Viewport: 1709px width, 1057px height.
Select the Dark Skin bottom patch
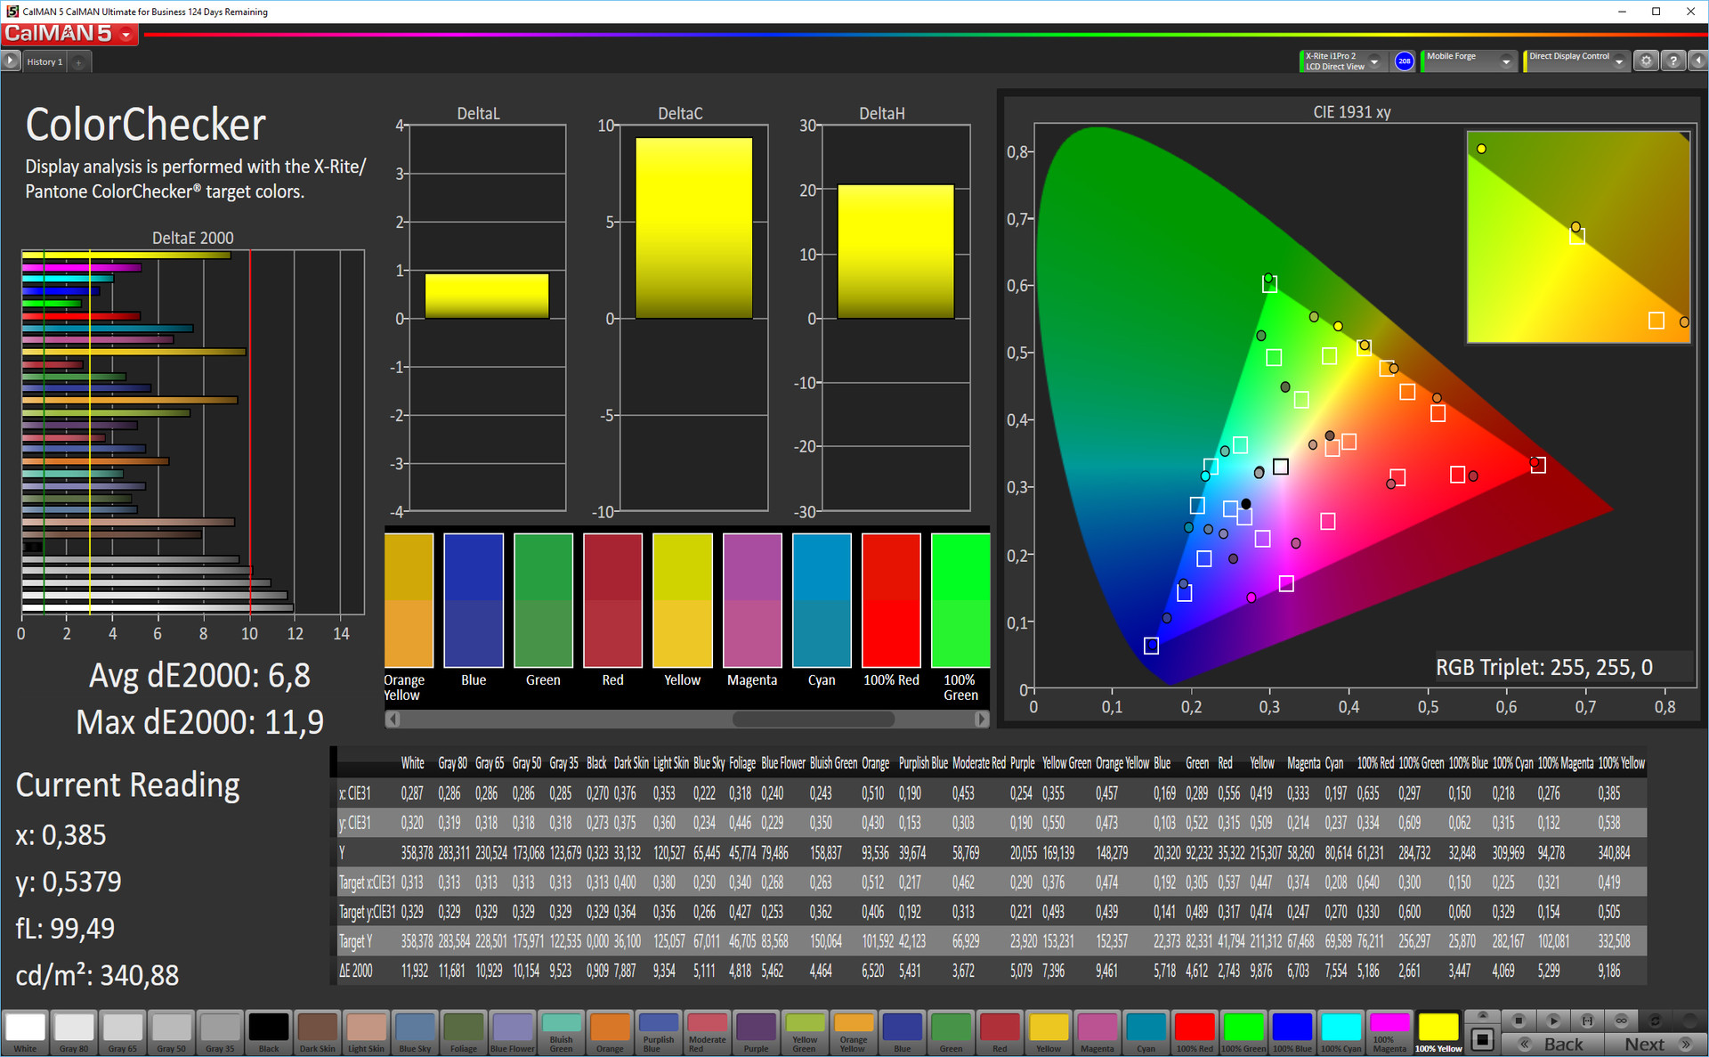[x=318, y=1033]
